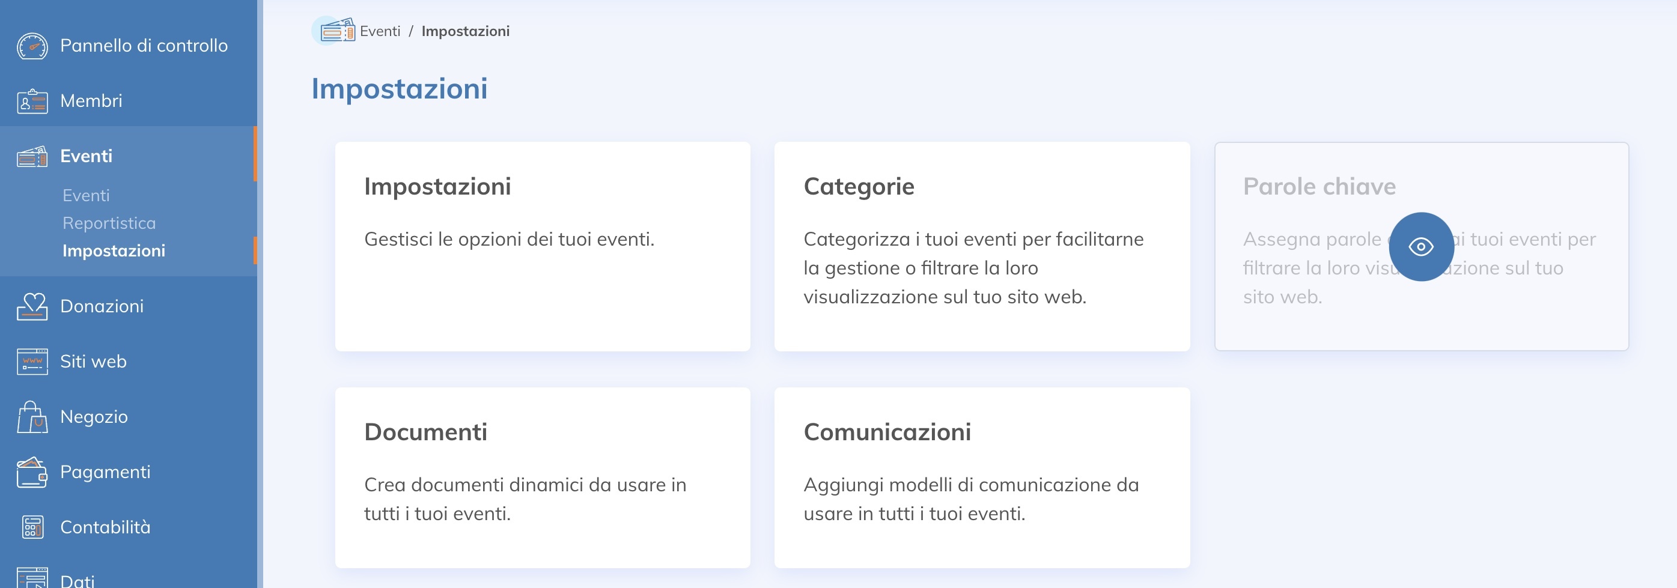Click the Eventi tickets icon in sidebar
The width and height of the screenshot is (1677, 588).
click(32, 156)
